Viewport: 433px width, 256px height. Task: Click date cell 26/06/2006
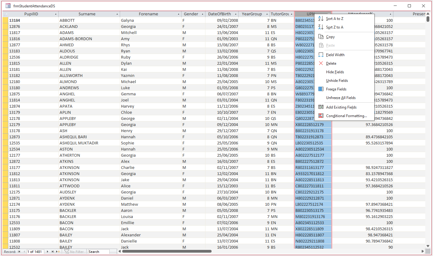pos(222,57)
